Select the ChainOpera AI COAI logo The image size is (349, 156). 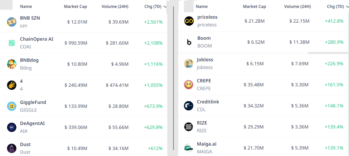pyautogui.click(x=12, y=43)
